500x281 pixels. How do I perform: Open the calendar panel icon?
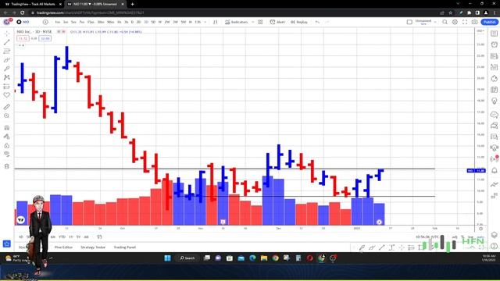[495, 90]
